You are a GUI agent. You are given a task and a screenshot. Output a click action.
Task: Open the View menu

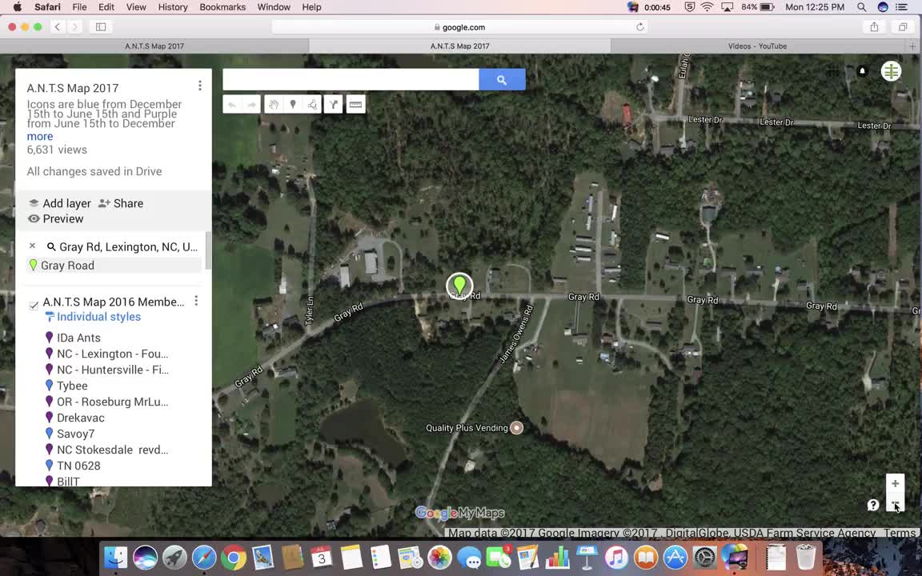click(136, 7)
